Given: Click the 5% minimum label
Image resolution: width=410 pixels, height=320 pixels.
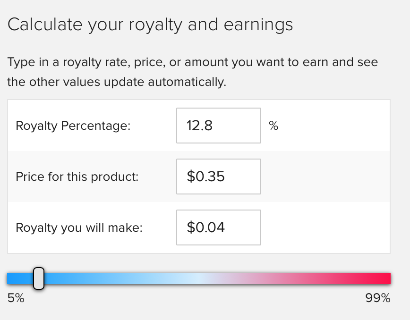Looking at the screenshot, I should point(16,298).
